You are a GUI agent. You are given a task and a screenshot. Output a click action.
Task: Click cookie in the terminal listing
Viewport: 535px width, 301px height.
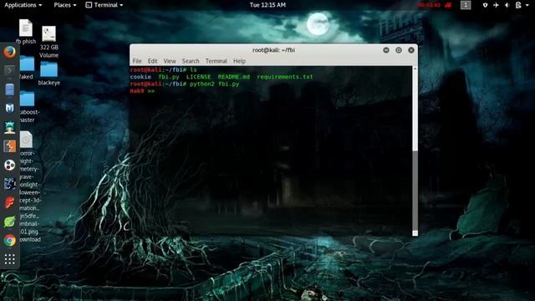(140, 77)
